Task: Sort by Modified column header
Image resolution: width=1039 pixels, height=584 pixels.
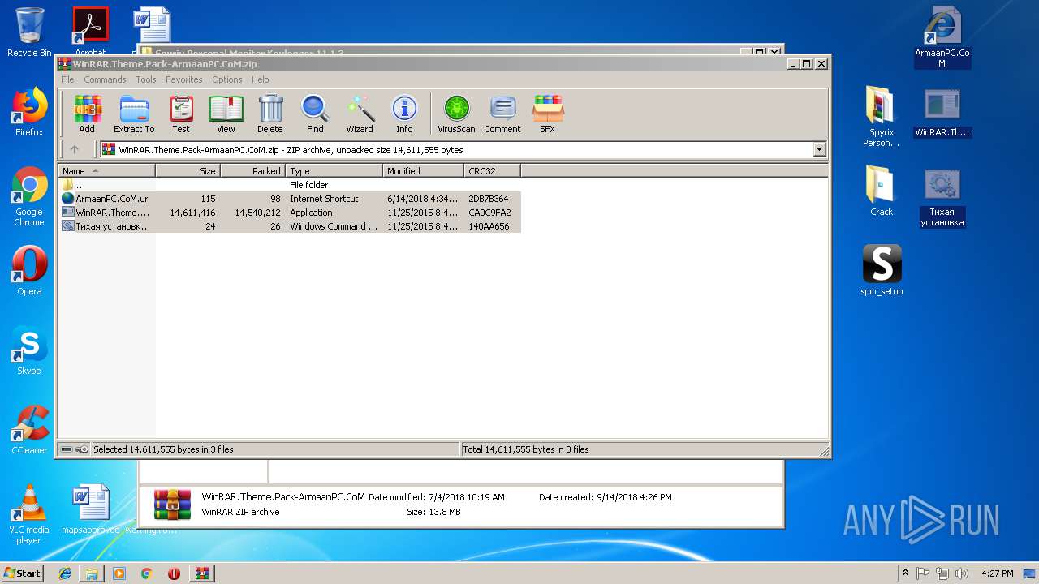Action: [423, 171]
